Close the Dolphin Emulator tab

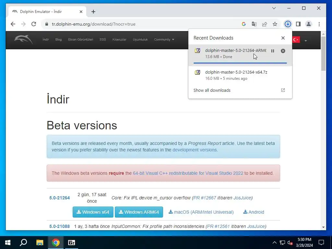(x=81, y=12)
